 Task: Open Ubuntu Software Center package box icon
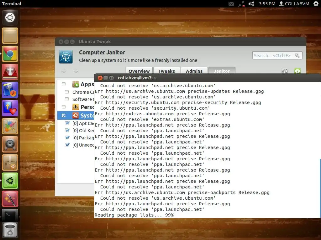(10, 162)
